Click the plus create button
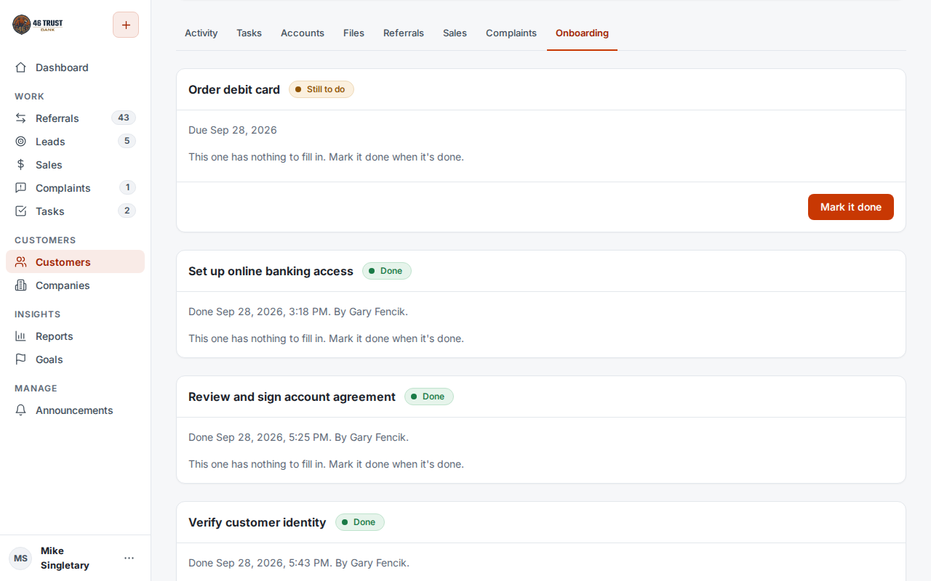931x581 pixels. click(126, 25)
